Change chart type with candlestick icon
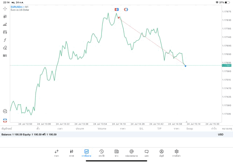Screen dimensions: 233x163 (5, 16)
